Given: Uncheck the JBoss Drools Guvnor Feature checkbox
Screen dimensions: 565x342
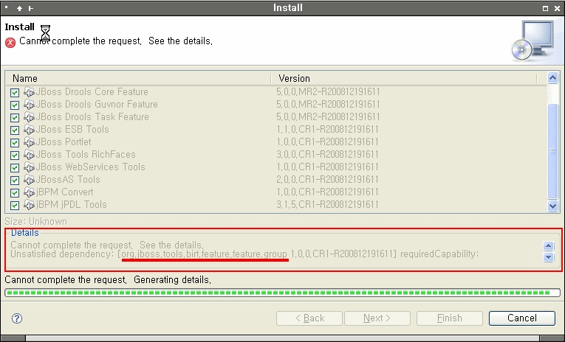Looking at the screenshot, I should click(x=15, y=105).
